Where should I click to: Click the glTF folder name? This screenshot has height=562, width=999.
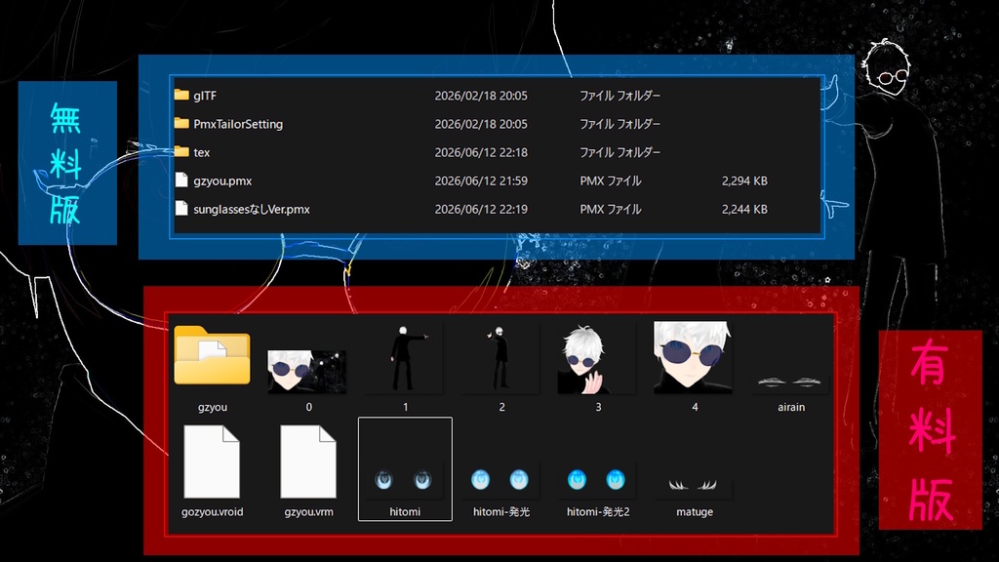pos(205,96)
